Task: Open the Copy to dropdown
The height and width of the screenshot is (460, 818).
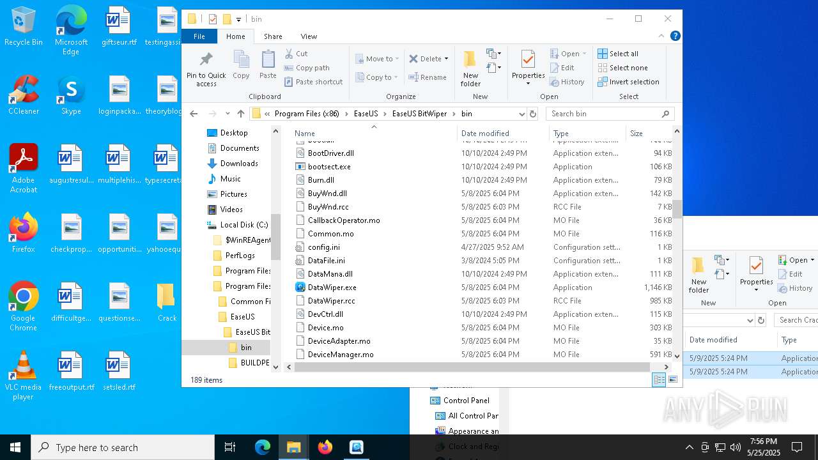Action: [x=377, y=77]
